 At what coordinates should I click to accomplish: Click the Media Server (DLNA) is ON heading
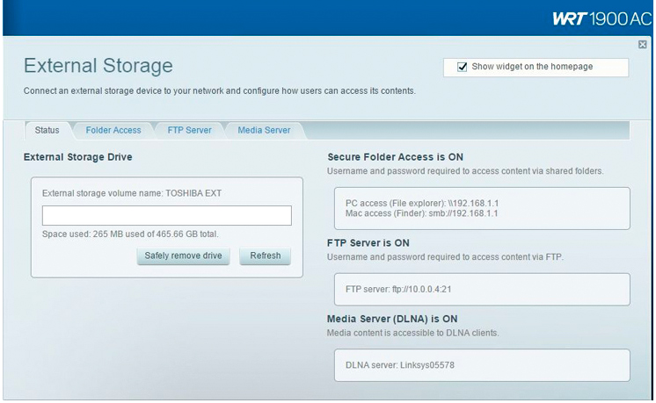392,319
